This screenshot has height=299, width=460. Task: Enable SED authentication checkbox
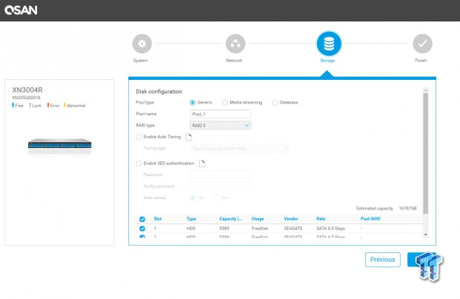click(x=139, y=163)
